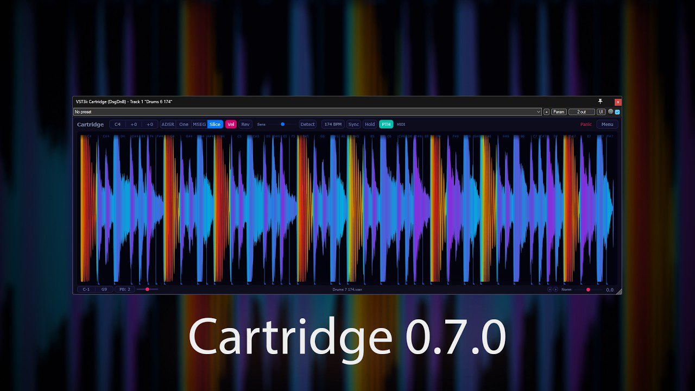
Task: Close the Cartridge plugin window
Action: [618, 102]
